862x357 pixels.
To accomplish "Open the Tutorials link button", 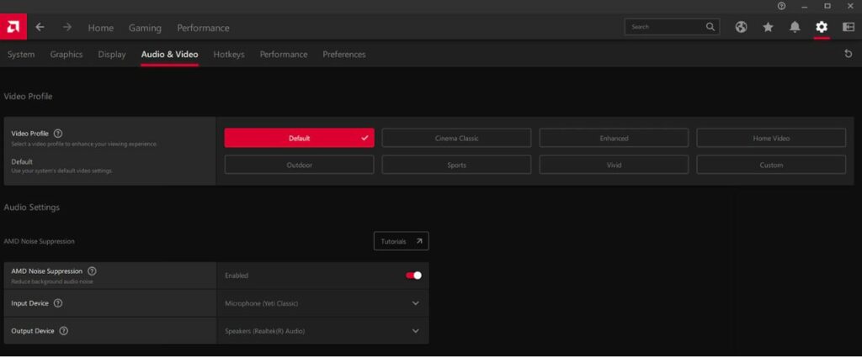I will [x=402, y=241].
